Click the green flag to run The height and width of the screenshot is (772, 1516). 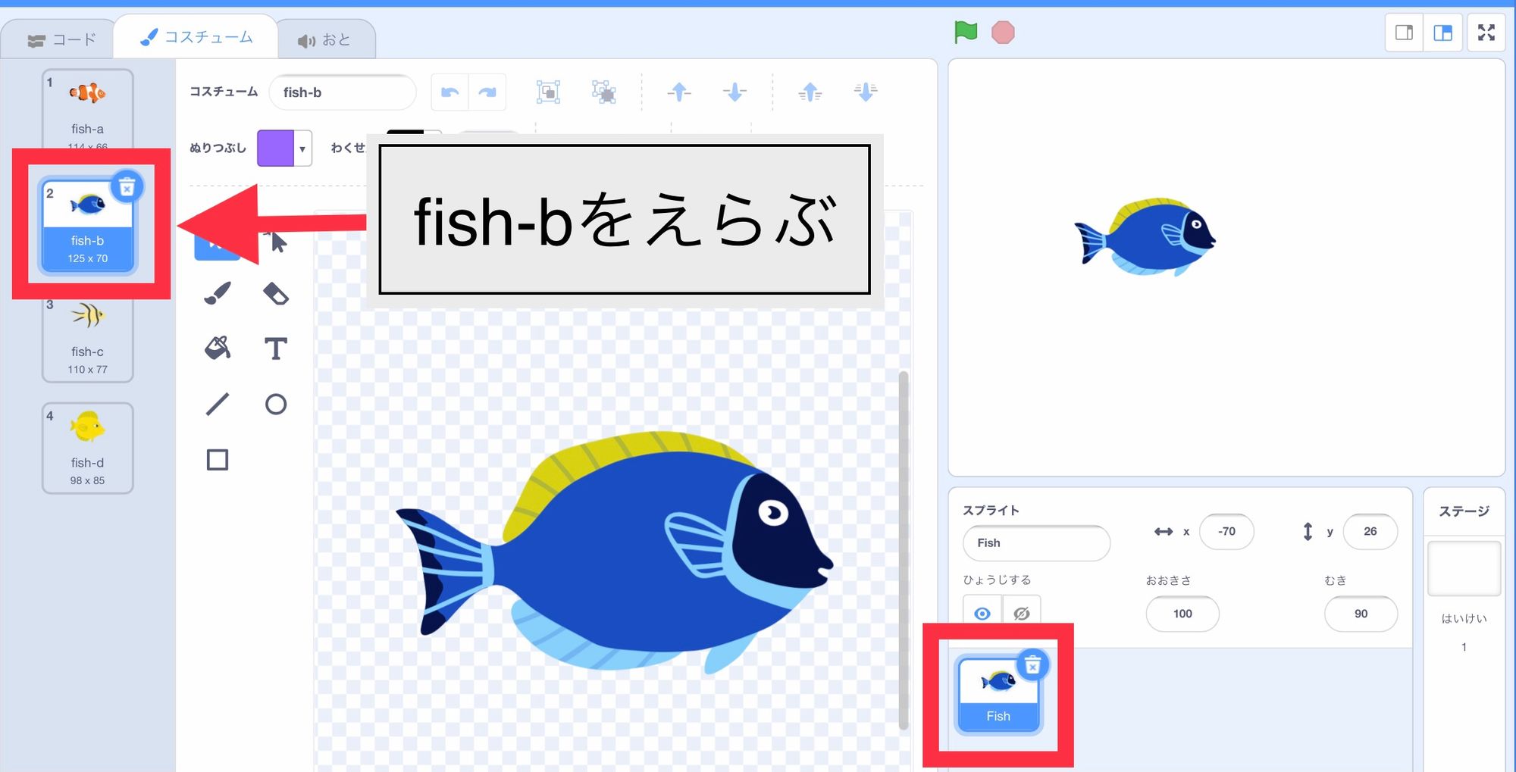tap(965, 33)
